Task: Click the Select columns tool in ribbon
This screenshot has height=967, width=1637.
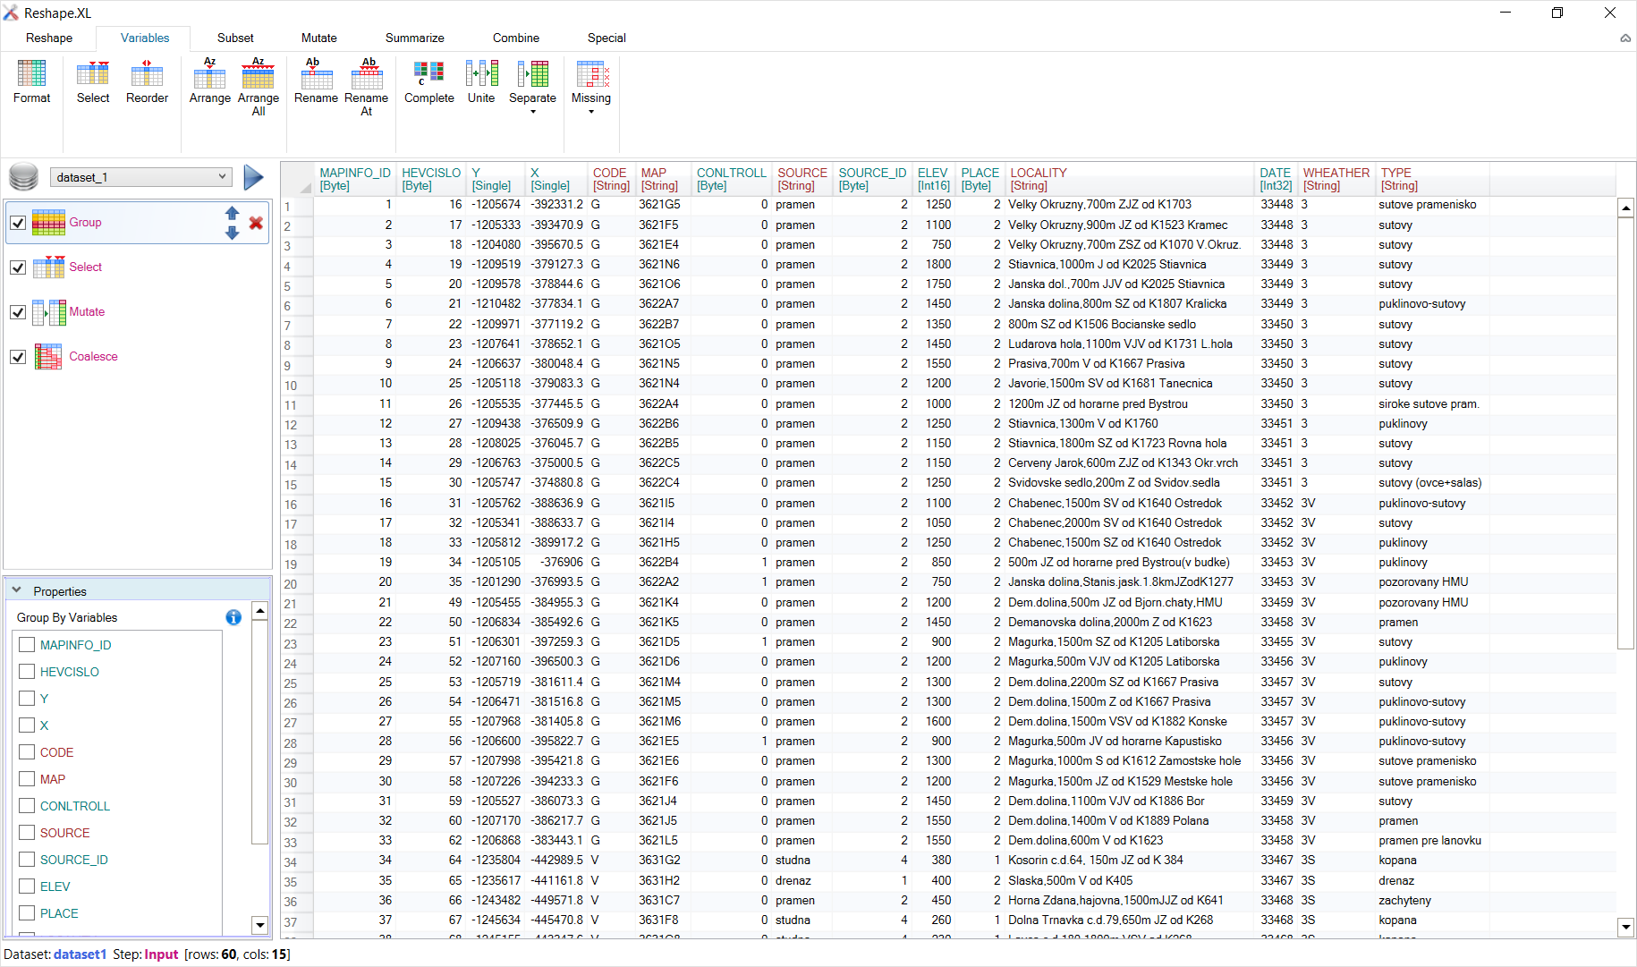Action: [x=93, y=82]
